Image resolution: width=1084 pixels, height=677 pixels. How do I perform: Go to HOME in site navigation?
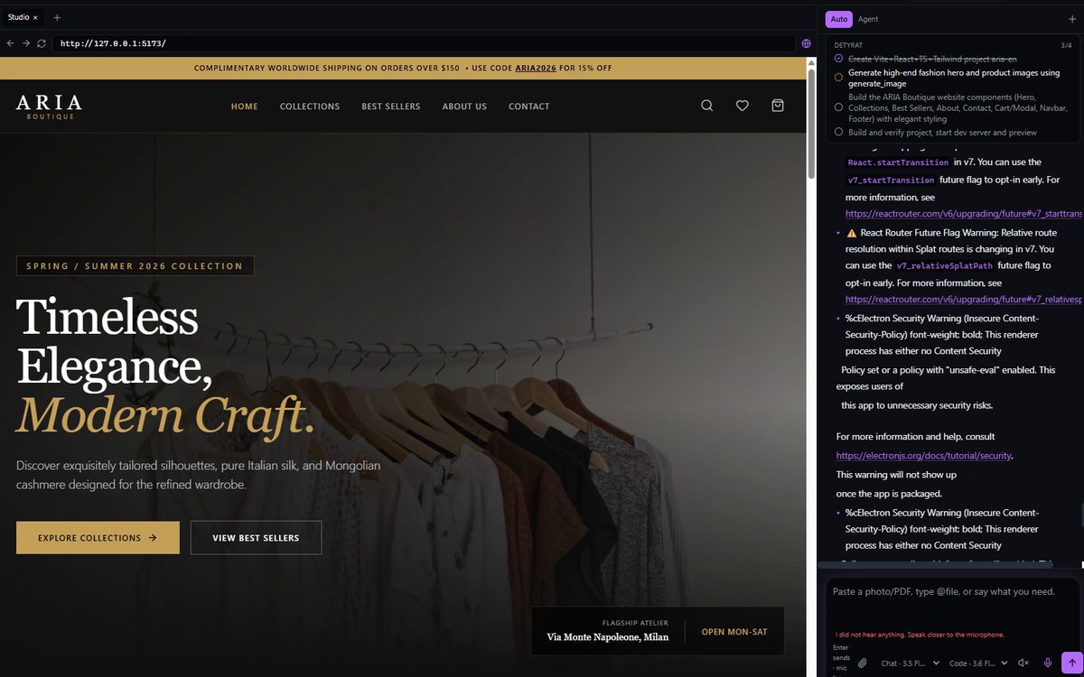click(245, 107)
